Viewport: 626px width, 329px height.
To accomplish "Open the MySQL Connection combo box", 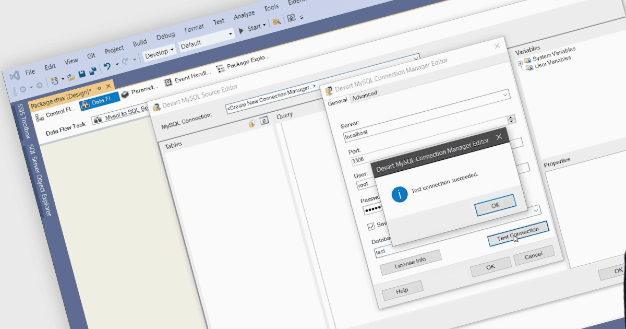I will point(322,83).
